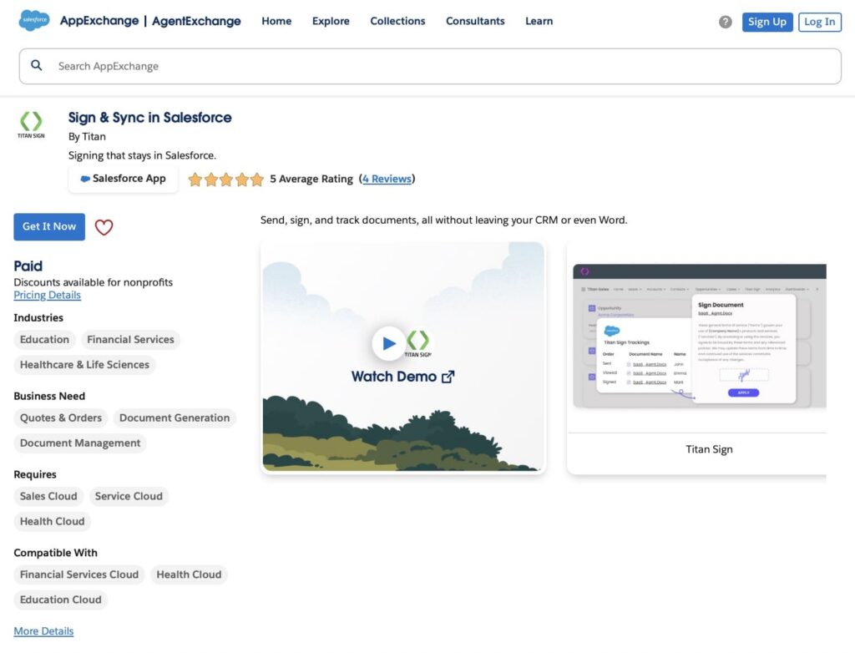
Task: Open the Home menu item
Action: 276,21
